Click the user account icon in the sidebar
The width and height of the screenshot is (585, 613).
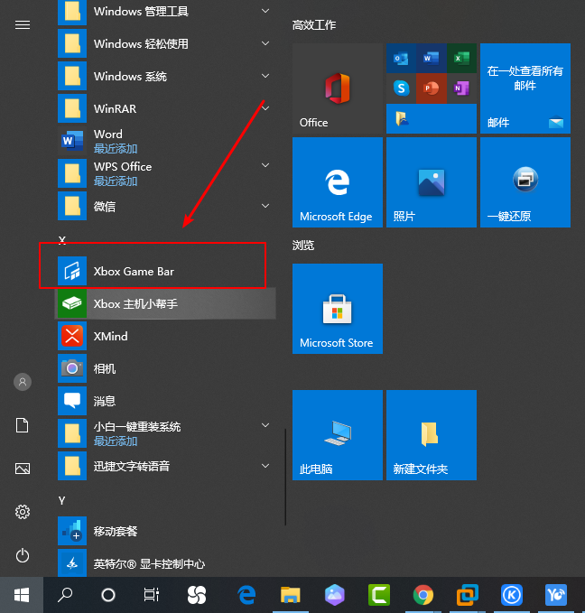(x=23, y=382)
